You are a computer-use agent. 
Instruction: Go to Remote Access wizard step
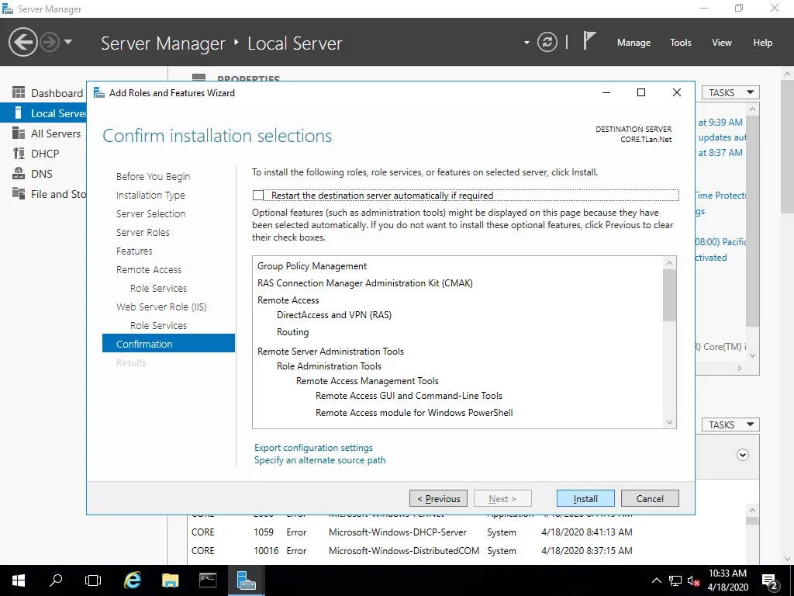[x=149, y=269]
